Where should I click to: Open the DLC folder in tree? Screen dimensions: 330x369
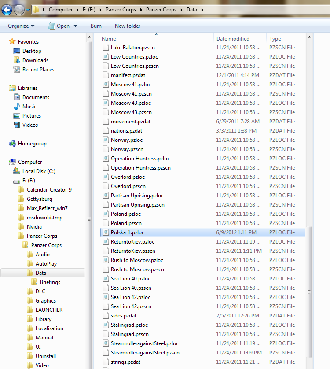pos(40,292)
